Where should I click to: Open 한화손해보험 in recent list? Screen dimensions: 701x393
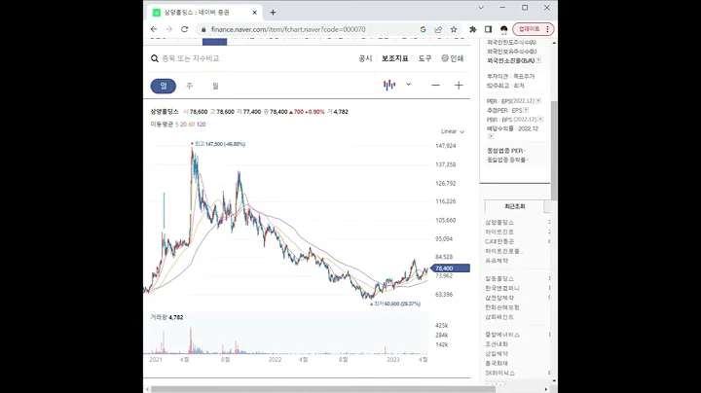point(502,307)
